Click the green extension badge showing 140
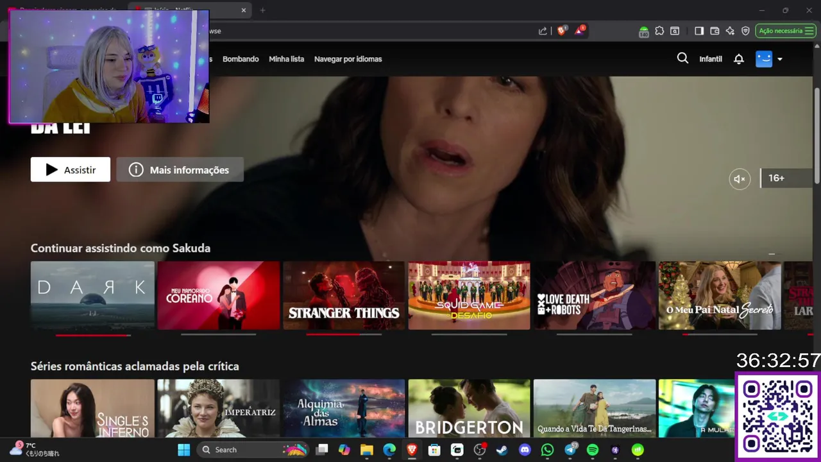This screenshot has height=462, width=821. pyautogui.click(x=644, y=31)
